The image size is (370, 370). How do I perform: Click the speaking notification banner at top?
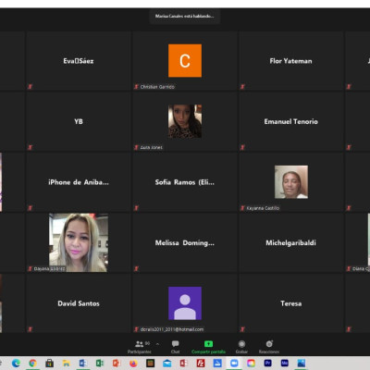coord(185,16)
